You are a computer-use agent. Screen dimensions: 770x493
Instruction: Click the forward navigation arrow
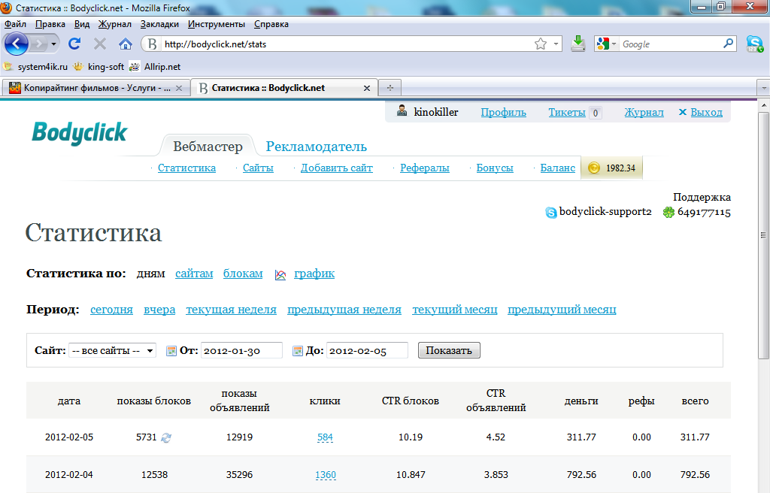[38, 44]
